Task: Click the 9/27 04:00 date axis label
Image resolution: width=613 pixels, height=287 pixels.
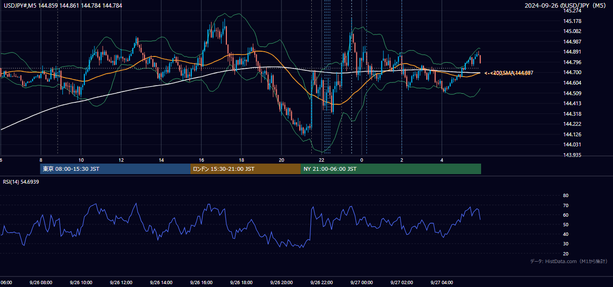Action: click(442, 283)
